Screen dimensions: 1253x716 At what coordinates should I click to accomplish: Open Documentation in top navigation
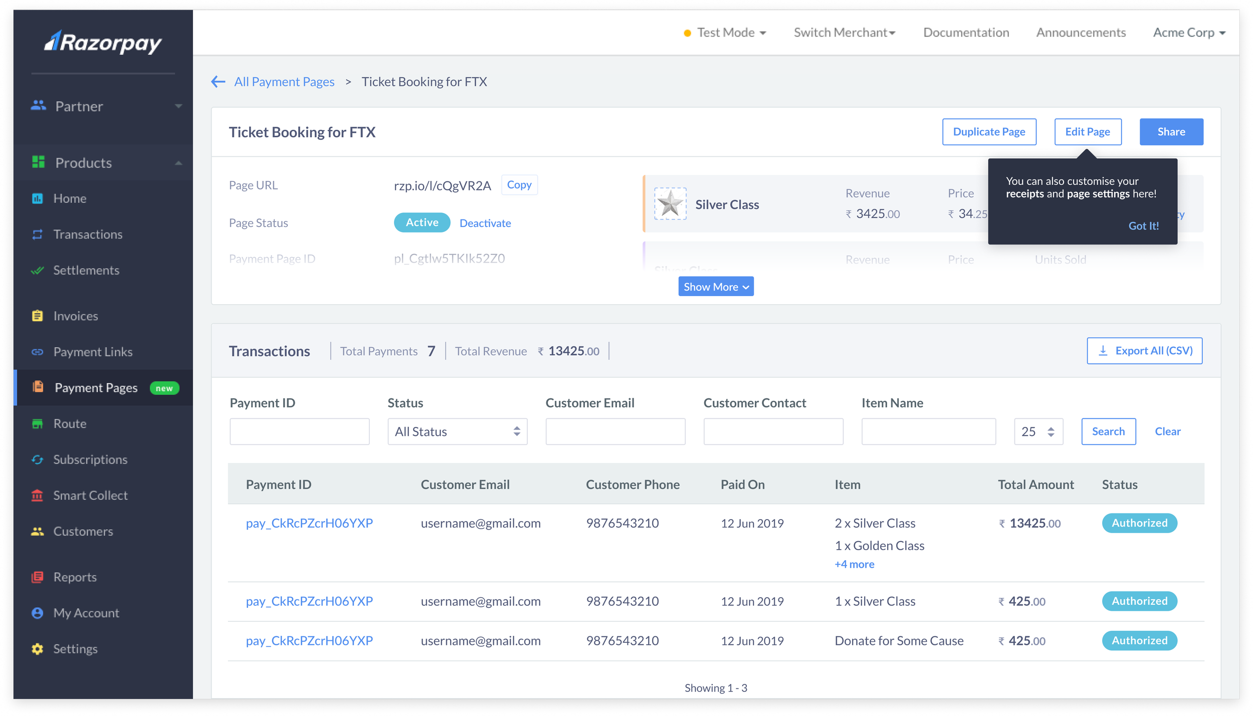click(966, 33)
